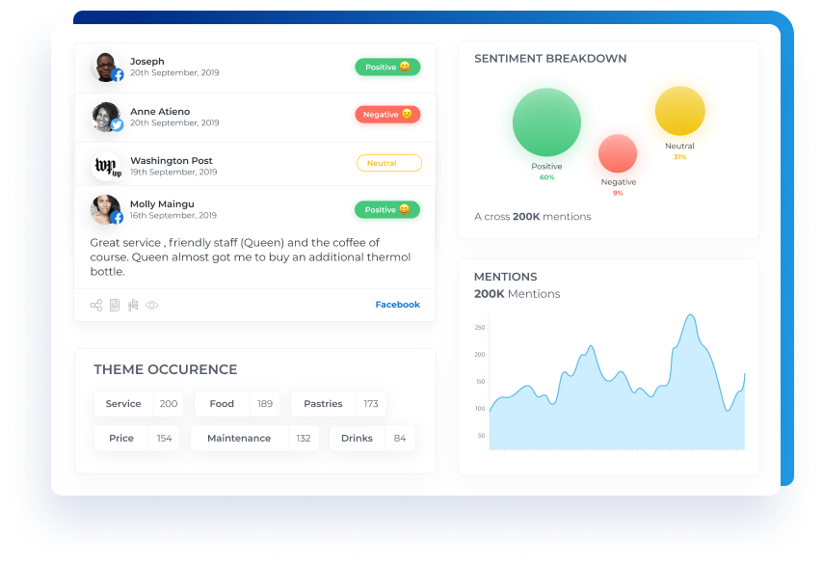Toggle the eye icon under Molly's review
The width and height of the screenshot is (823, 565).
(151, 306)
